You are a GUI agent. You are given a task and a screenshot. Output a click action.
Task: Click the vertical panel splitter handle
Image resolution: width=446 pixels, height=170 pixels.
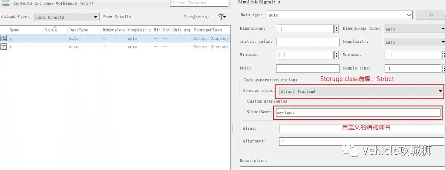click(x=233, y=128)
